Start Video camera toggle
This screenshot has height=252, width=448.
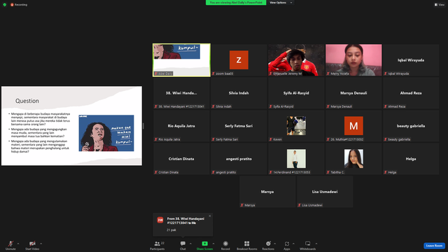[x=32, y=245]
